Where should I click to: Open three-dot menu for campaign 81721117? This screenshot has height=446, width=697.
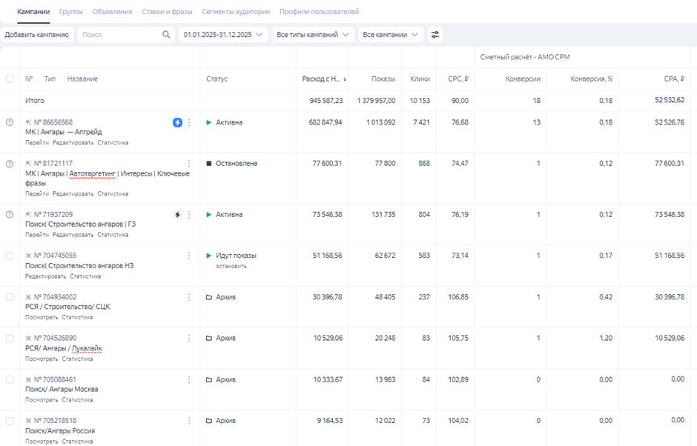[x=189, y=164]
